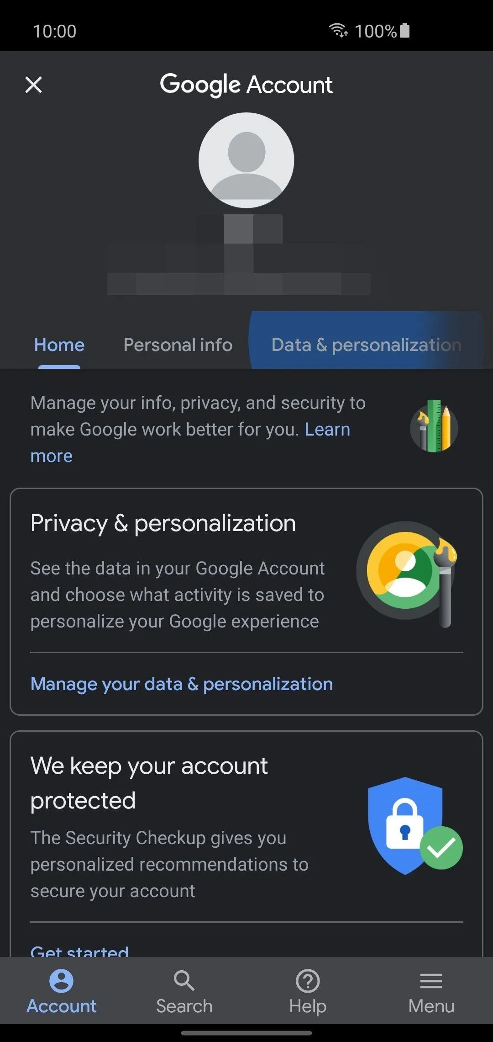
Task: Tap the Privacy & personalization card heading
Action: coord(163,523)
